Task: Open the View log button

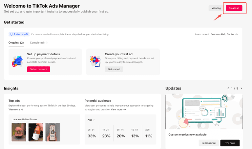Action: point(216,8)
